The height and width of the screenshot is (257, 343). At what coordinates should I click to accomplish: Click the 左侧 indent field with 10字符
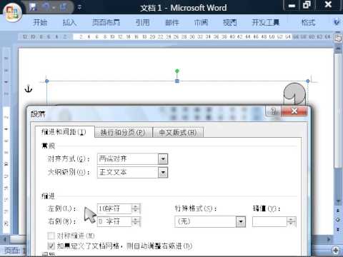[114, 208]
